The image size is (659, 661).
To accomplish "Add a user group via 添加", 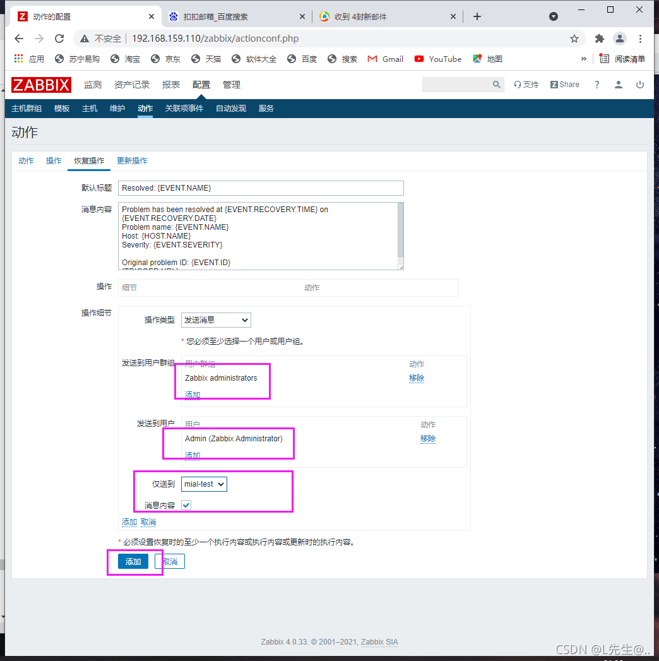I will (193, 395).
